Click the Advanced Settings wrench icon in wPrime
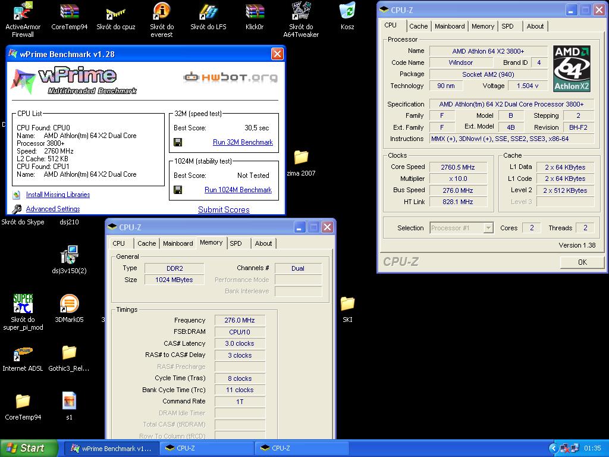Screen dimensions: 609x457 tap(16, 209)
